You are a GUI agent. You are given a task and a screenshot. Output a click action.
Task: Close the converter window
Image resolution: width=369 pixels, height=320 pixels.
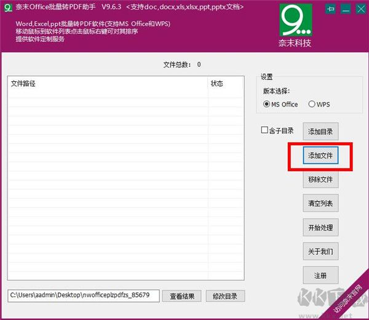tap(361, 9)
